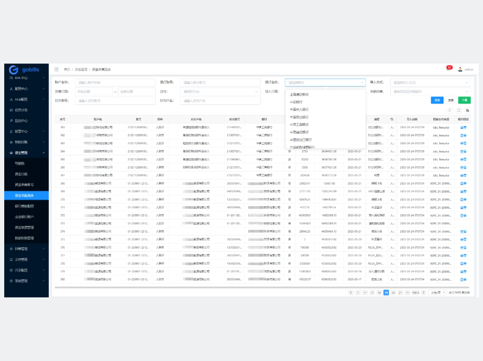This screenshot has height=361, width=483.
Task: Toggle fullscreen table view icon
Action: tap(458, 110)
